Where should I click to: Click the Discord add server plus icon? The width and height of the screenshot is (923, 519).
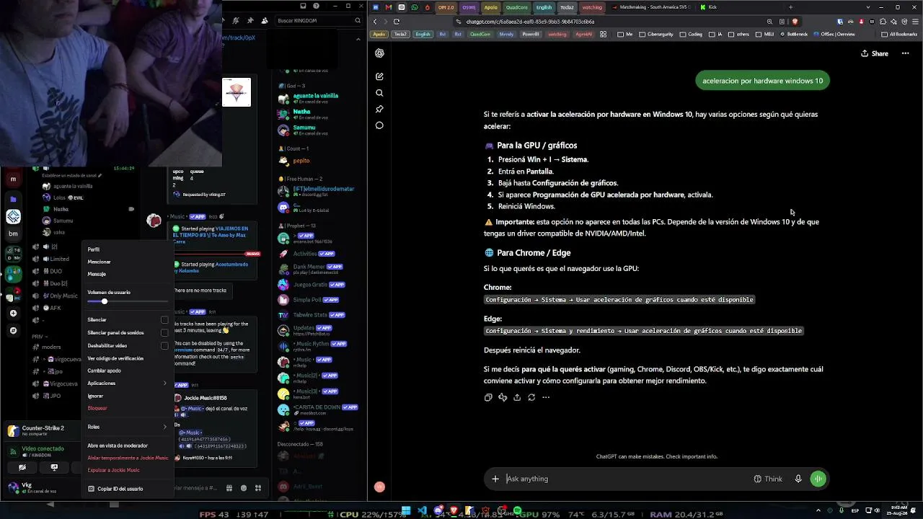(13, 314)
